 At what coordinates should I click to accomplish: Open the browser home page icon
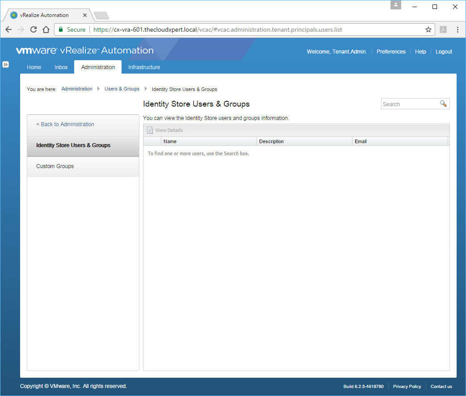[46, 29]
